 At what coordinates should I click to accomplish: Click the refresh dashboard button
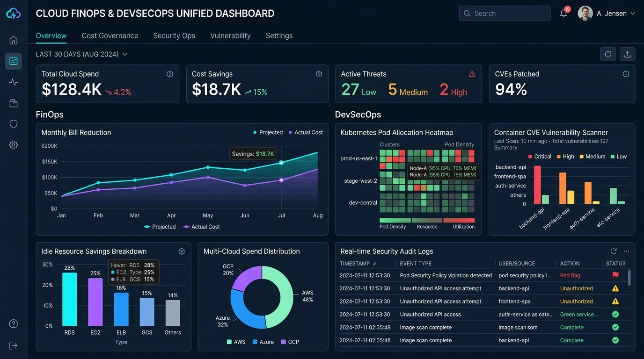608,54
